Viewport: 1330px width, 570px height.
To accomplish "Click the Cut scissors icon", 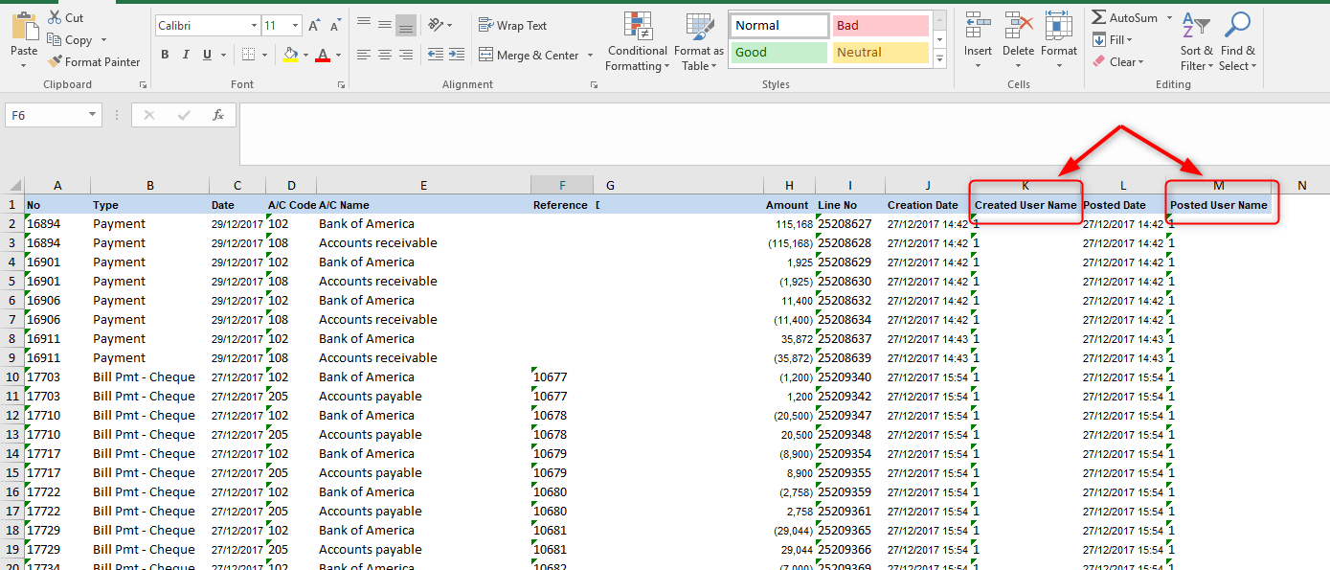I will [x=55, y=17].
